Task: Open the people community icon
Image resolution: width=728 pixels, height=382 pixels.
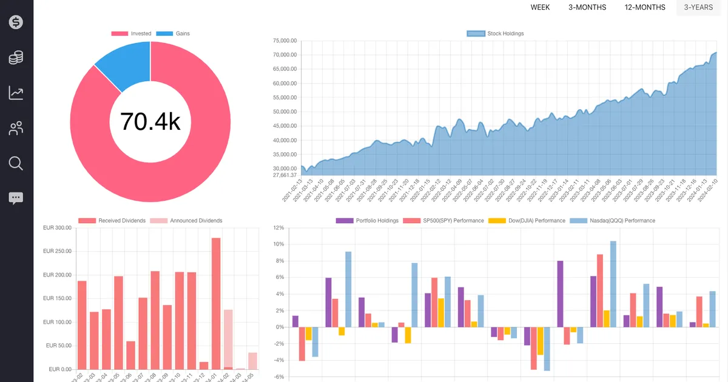Action: click(16, 128)
